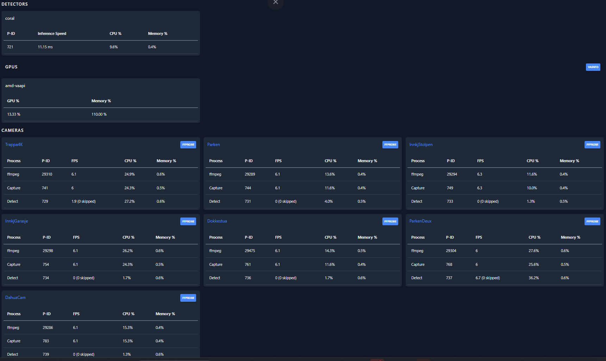Viewport: 606px width, 361px height.
Task: Run FFPROBE for the DahuaCam camera
Action: [x=188, y=298]
